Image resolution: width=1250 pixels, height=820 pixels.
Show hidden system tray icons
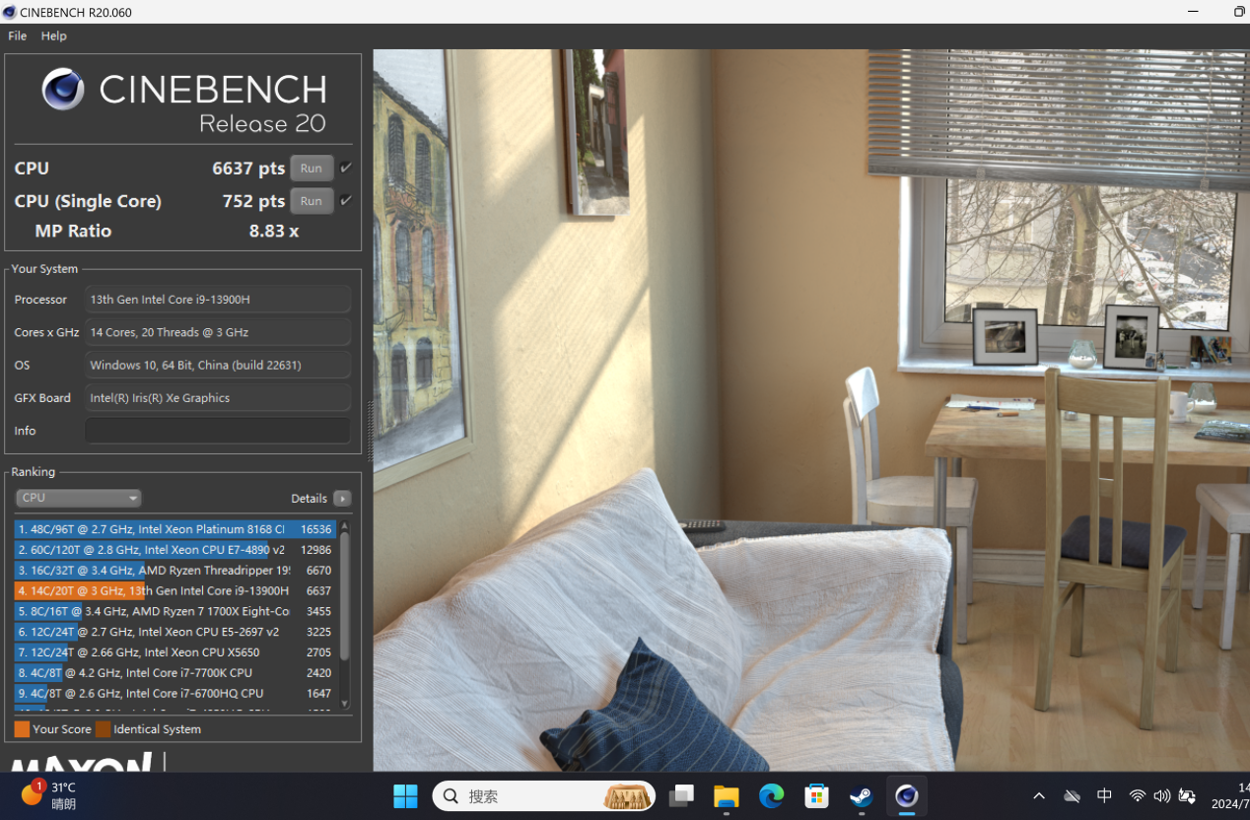coord(1039,796)
